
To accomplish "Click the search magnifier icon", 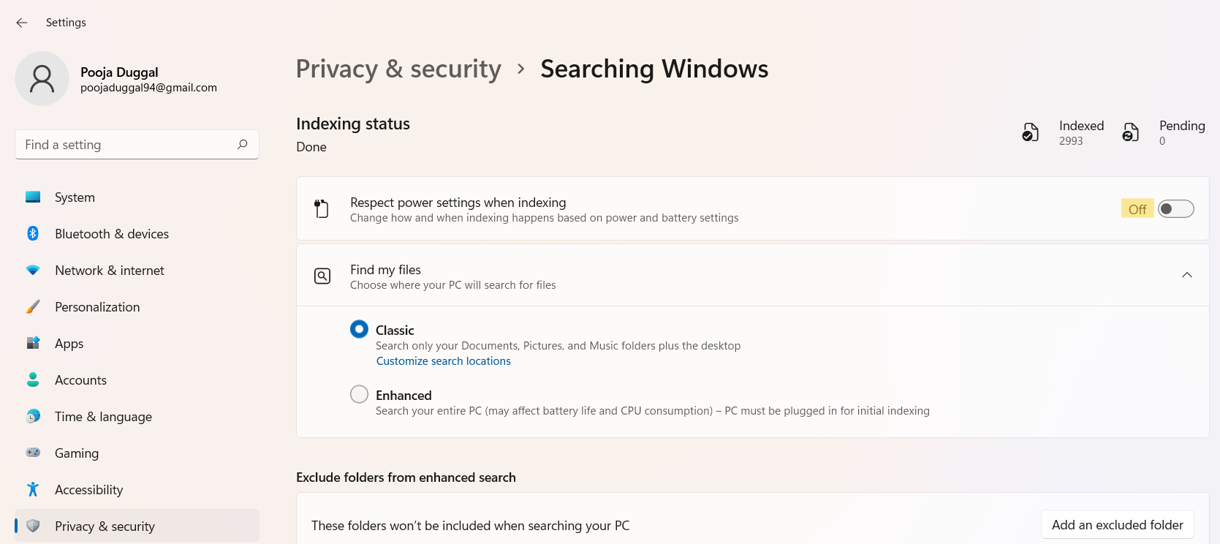I will point(243,144).
